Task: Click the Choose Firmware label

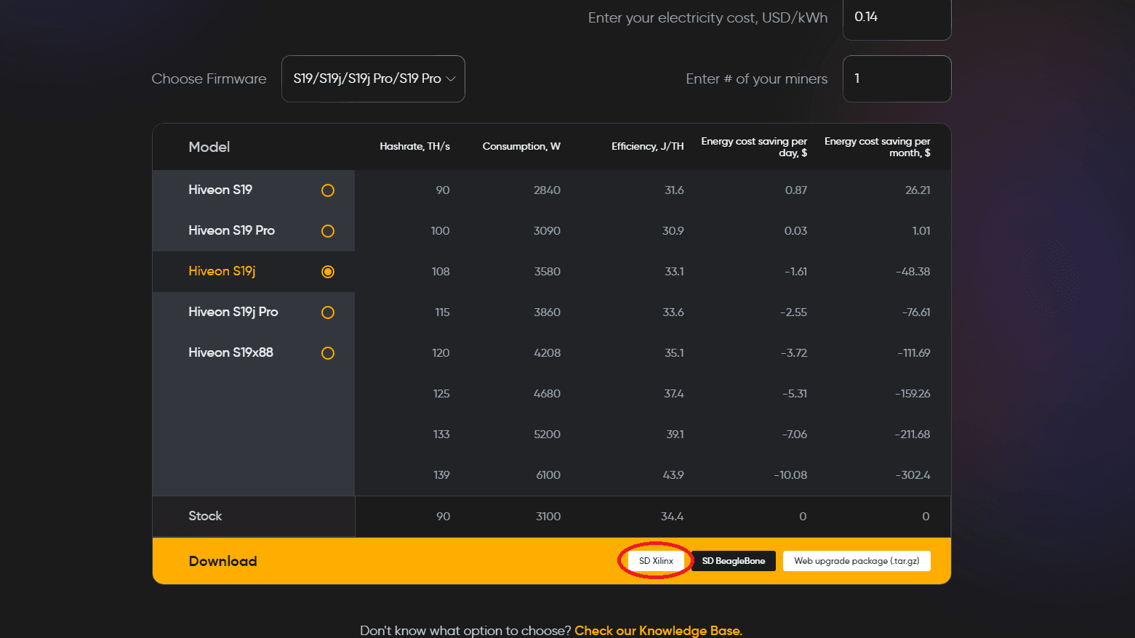Action: 209,78
